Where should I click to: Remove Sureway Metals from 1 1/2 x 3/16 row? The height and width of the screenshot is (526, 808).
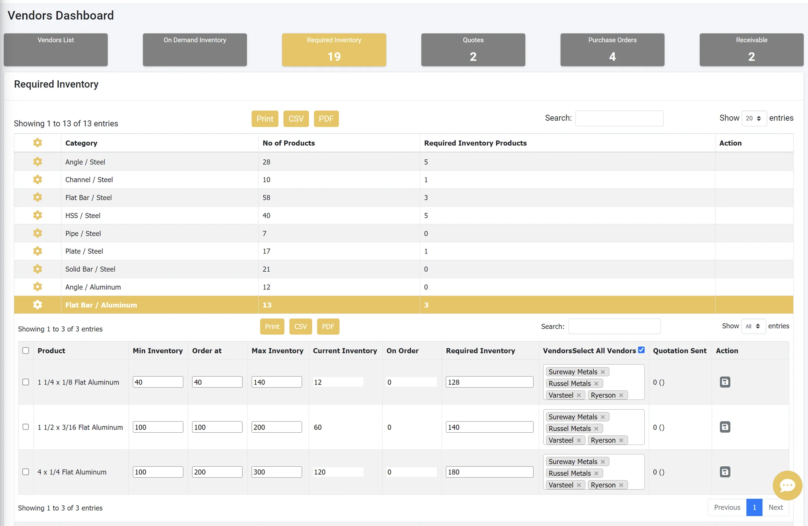603,417
